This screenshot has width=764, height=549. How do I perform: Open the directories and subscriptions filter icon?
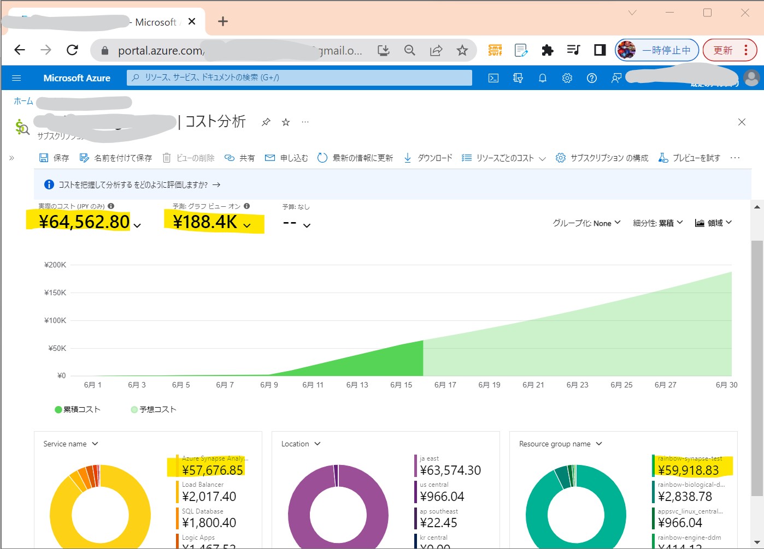pos(518,78)
